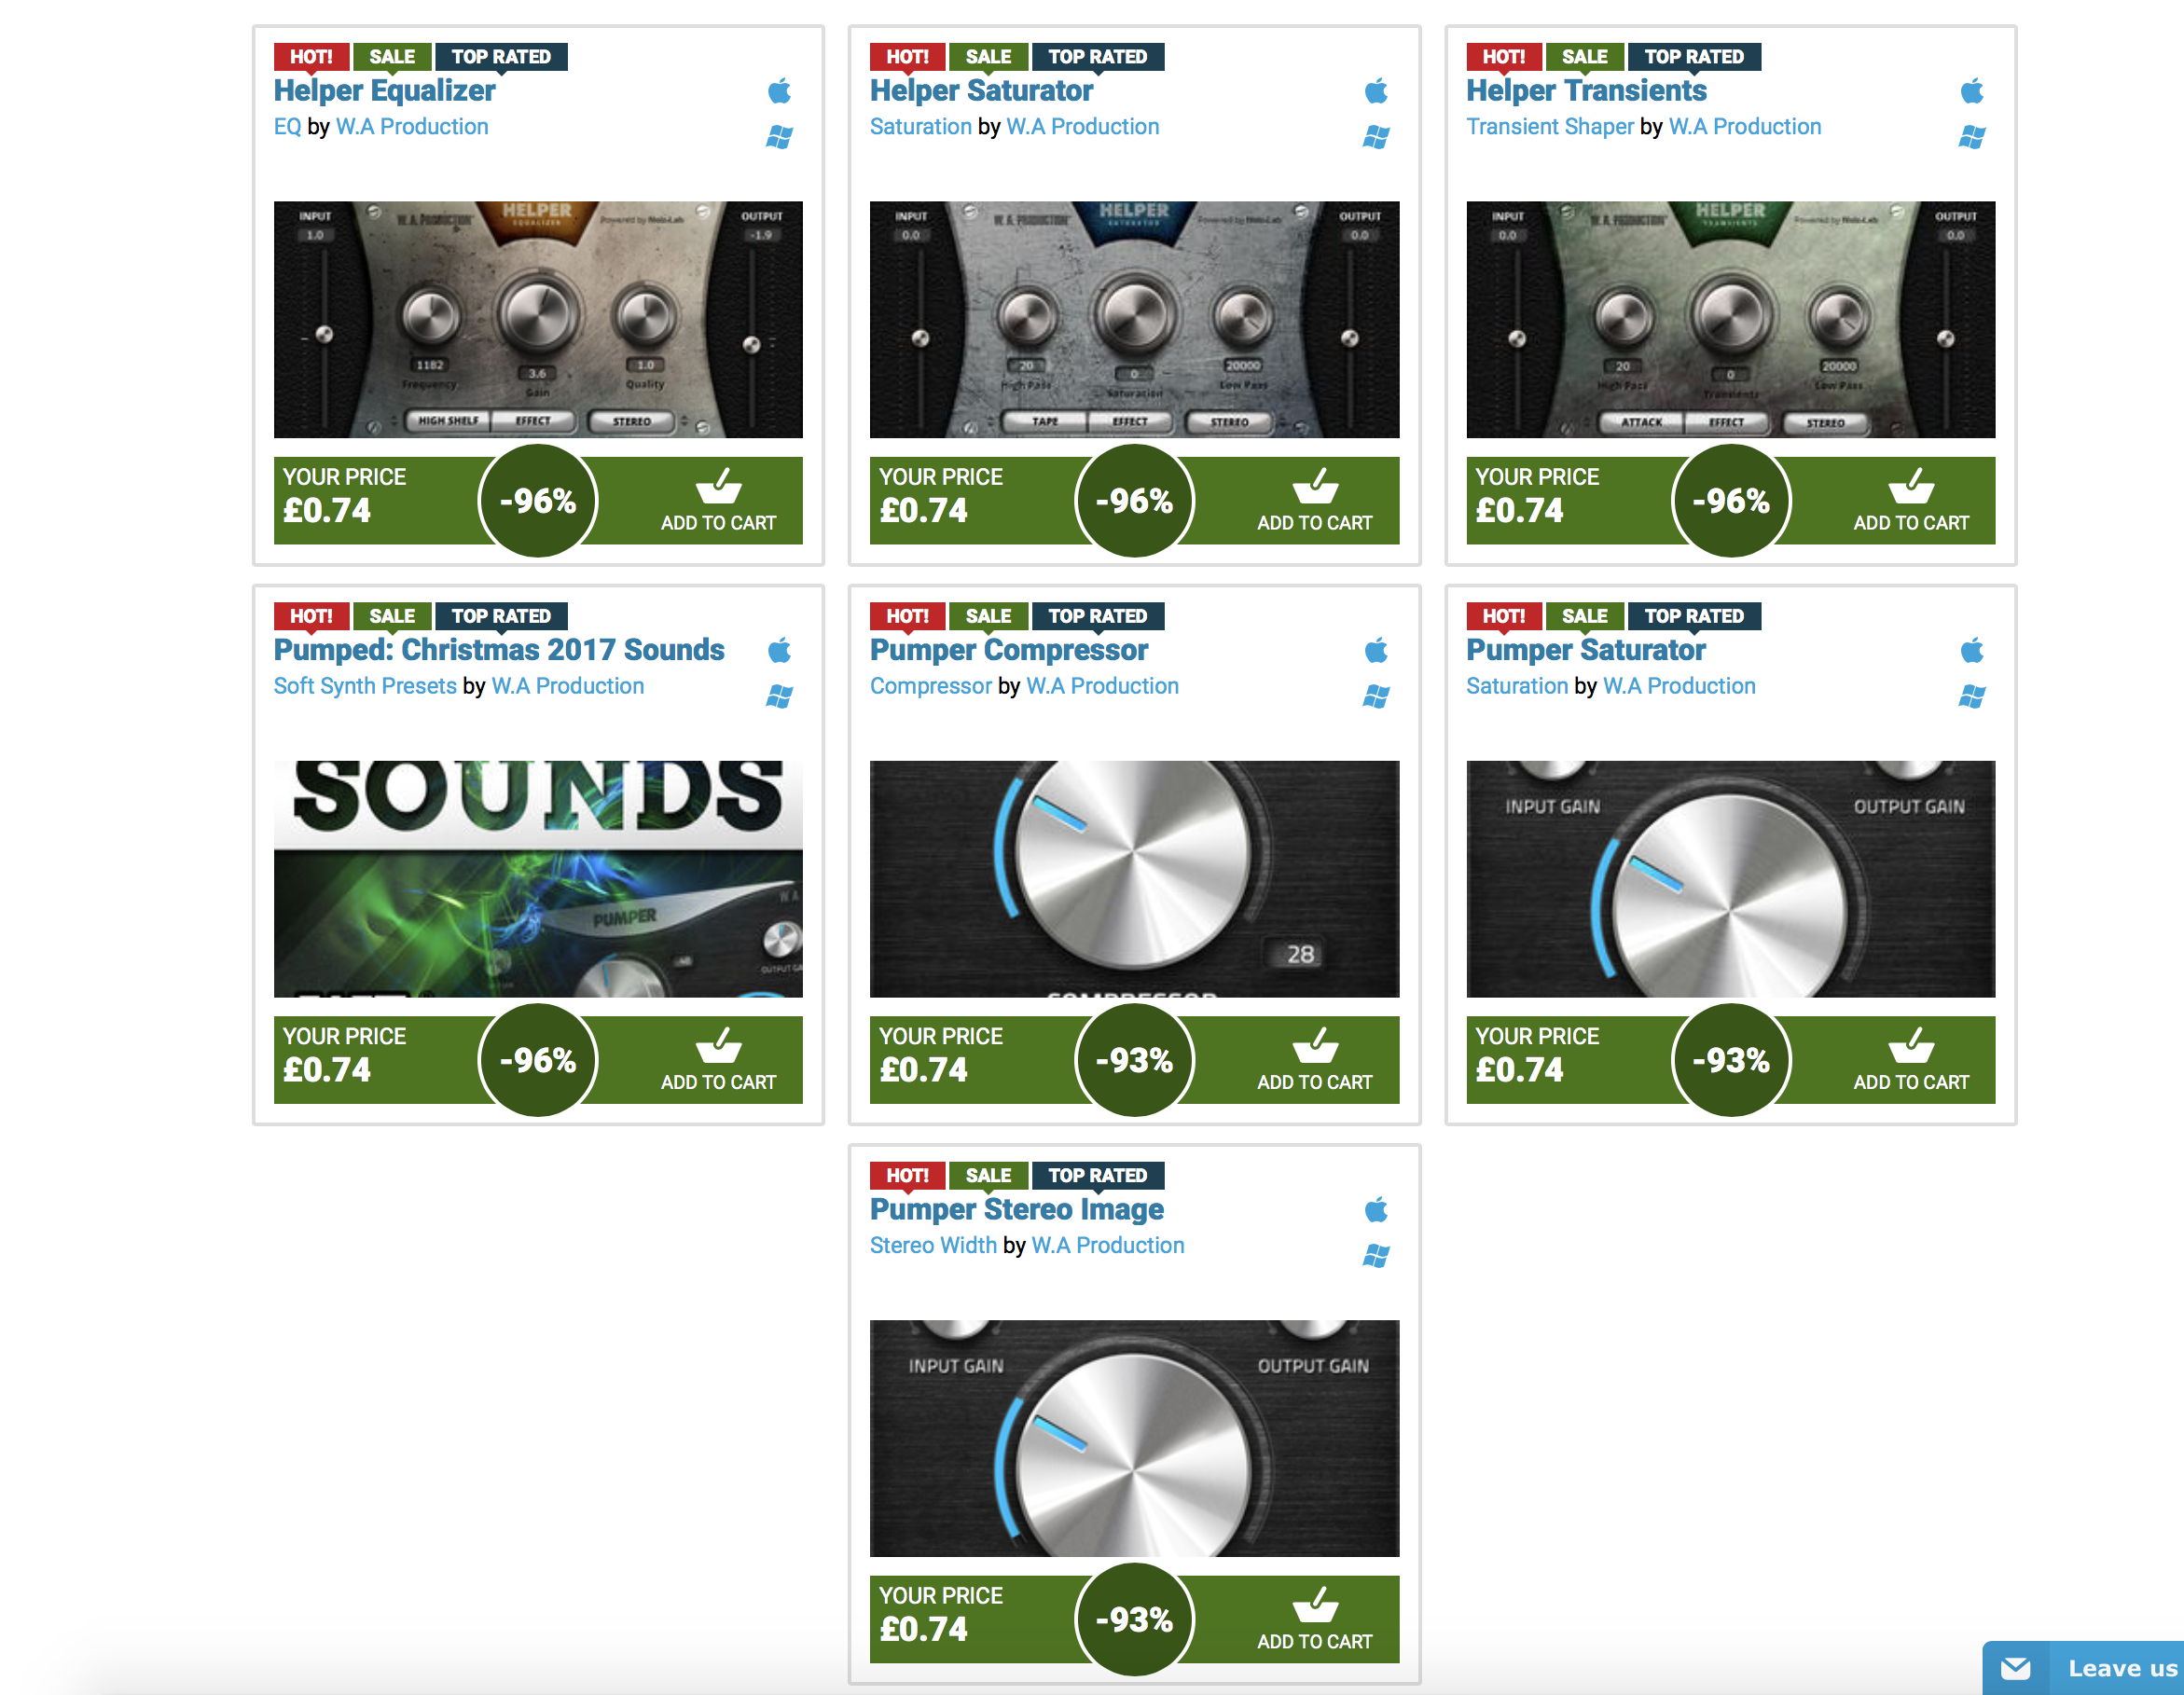Screen dimensions: 2184x1695
Task: Add Pumper Stereo Image to cart
Action: tap(1314, 1620)
